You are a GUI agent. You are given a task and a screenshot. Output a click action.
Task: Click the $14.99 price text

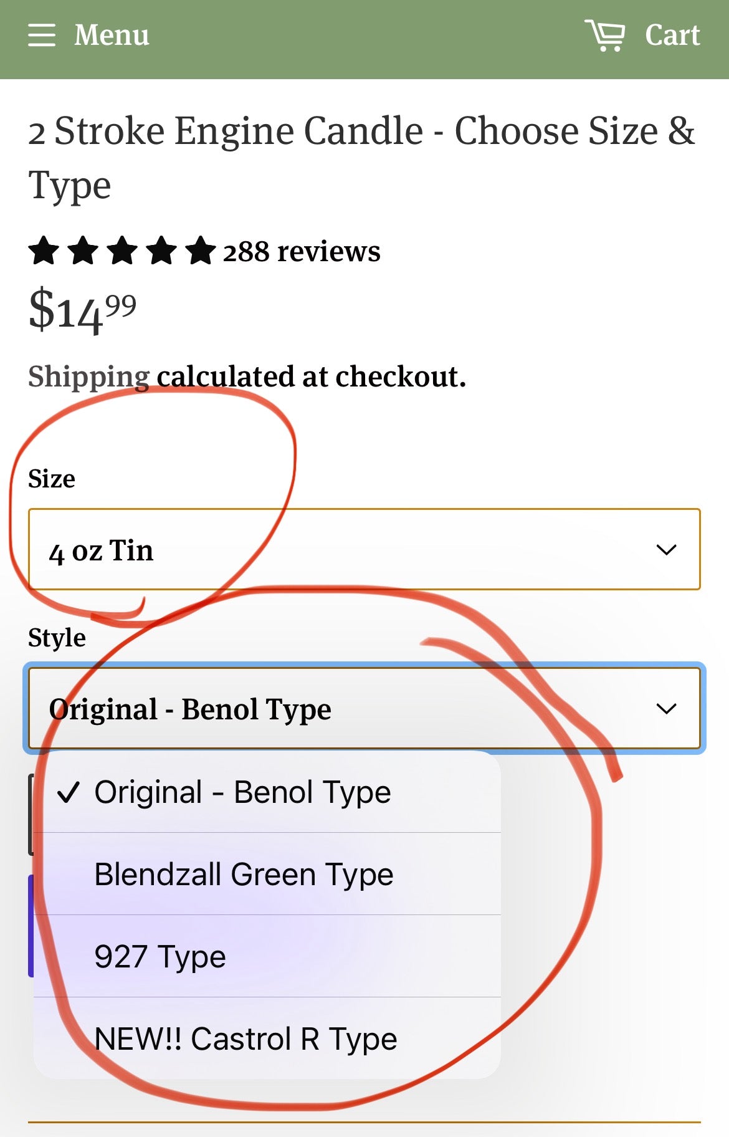coord(82,311)
